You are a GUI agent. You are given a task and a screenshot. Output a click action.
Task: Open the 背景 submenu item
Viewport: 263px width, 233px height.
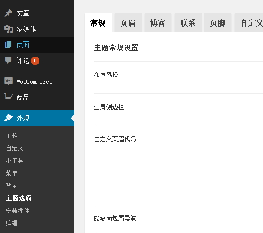(x=12, y=186)
